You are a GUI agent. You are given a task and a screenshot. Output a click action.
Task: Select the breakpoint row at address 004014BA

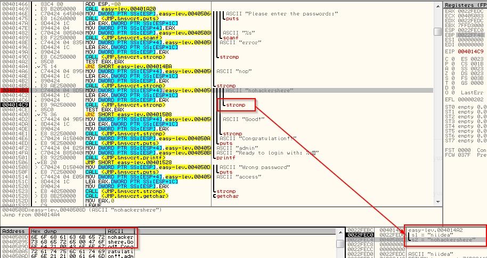[x=217, y=91]
